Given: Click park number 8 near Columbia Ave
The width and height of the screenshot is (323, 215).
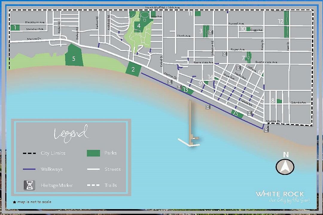Looking at the screenshot, I should pyautogui.click(x=279, y=101).
